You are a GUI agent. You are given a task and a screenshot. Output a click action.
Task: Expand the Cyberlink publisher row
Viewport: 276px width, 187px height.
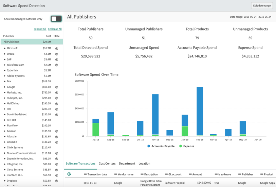pos(4,70)
